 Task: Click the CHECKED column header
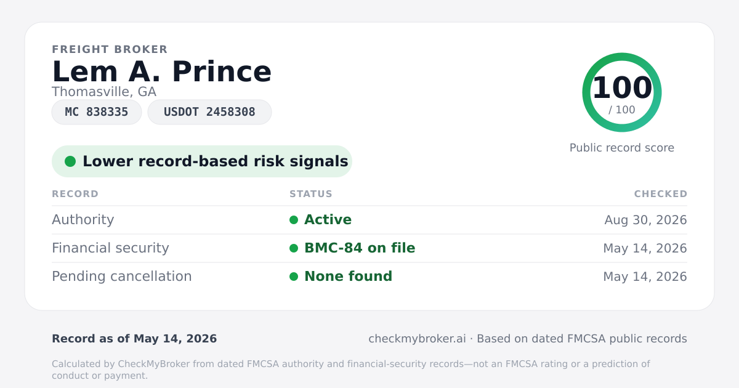[661, 194]
